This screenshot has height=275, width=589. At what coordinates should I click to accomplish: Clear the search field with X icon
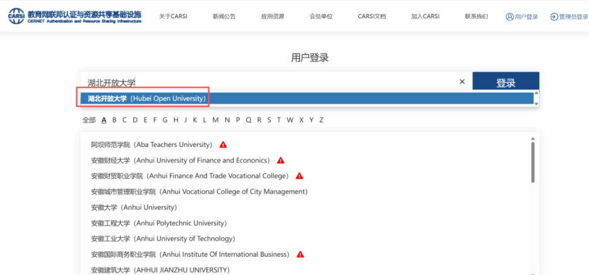462,82
